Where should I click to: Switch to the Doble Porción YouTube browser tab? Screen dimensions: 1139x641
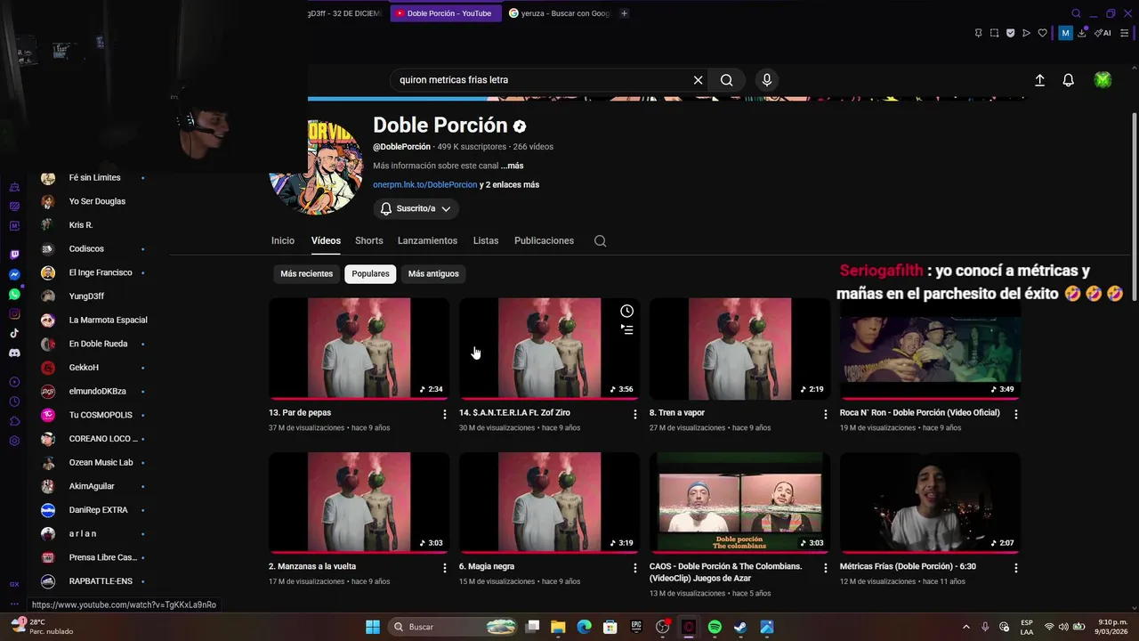(444, 13)
